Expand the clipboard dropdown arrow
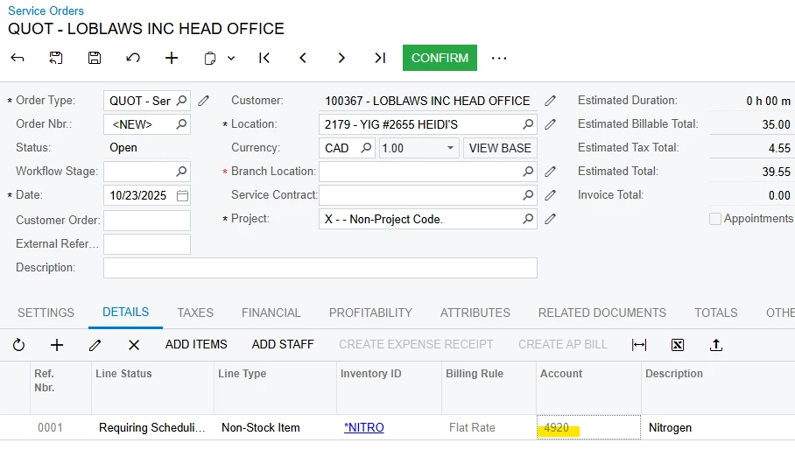 [x=231, y=59]
